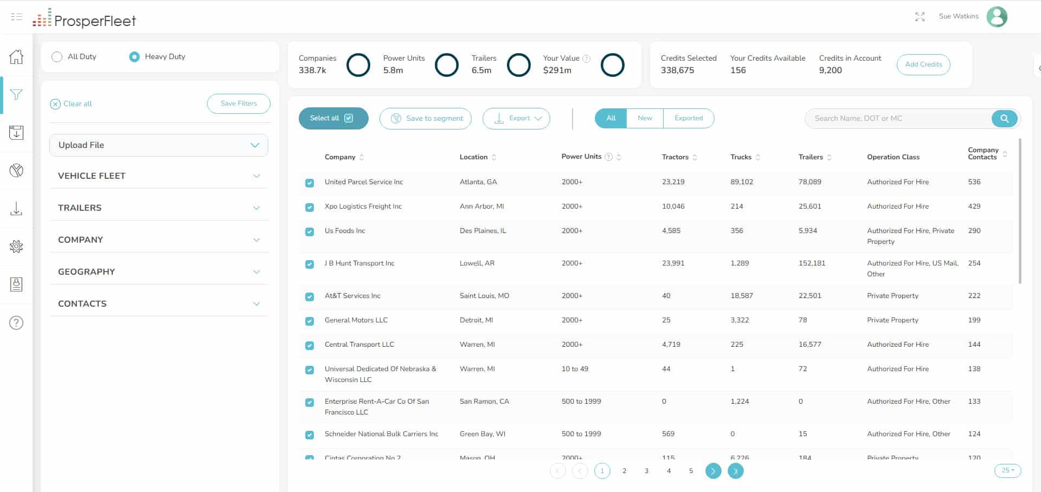Click Save to segment button

(x=426, y=119)
